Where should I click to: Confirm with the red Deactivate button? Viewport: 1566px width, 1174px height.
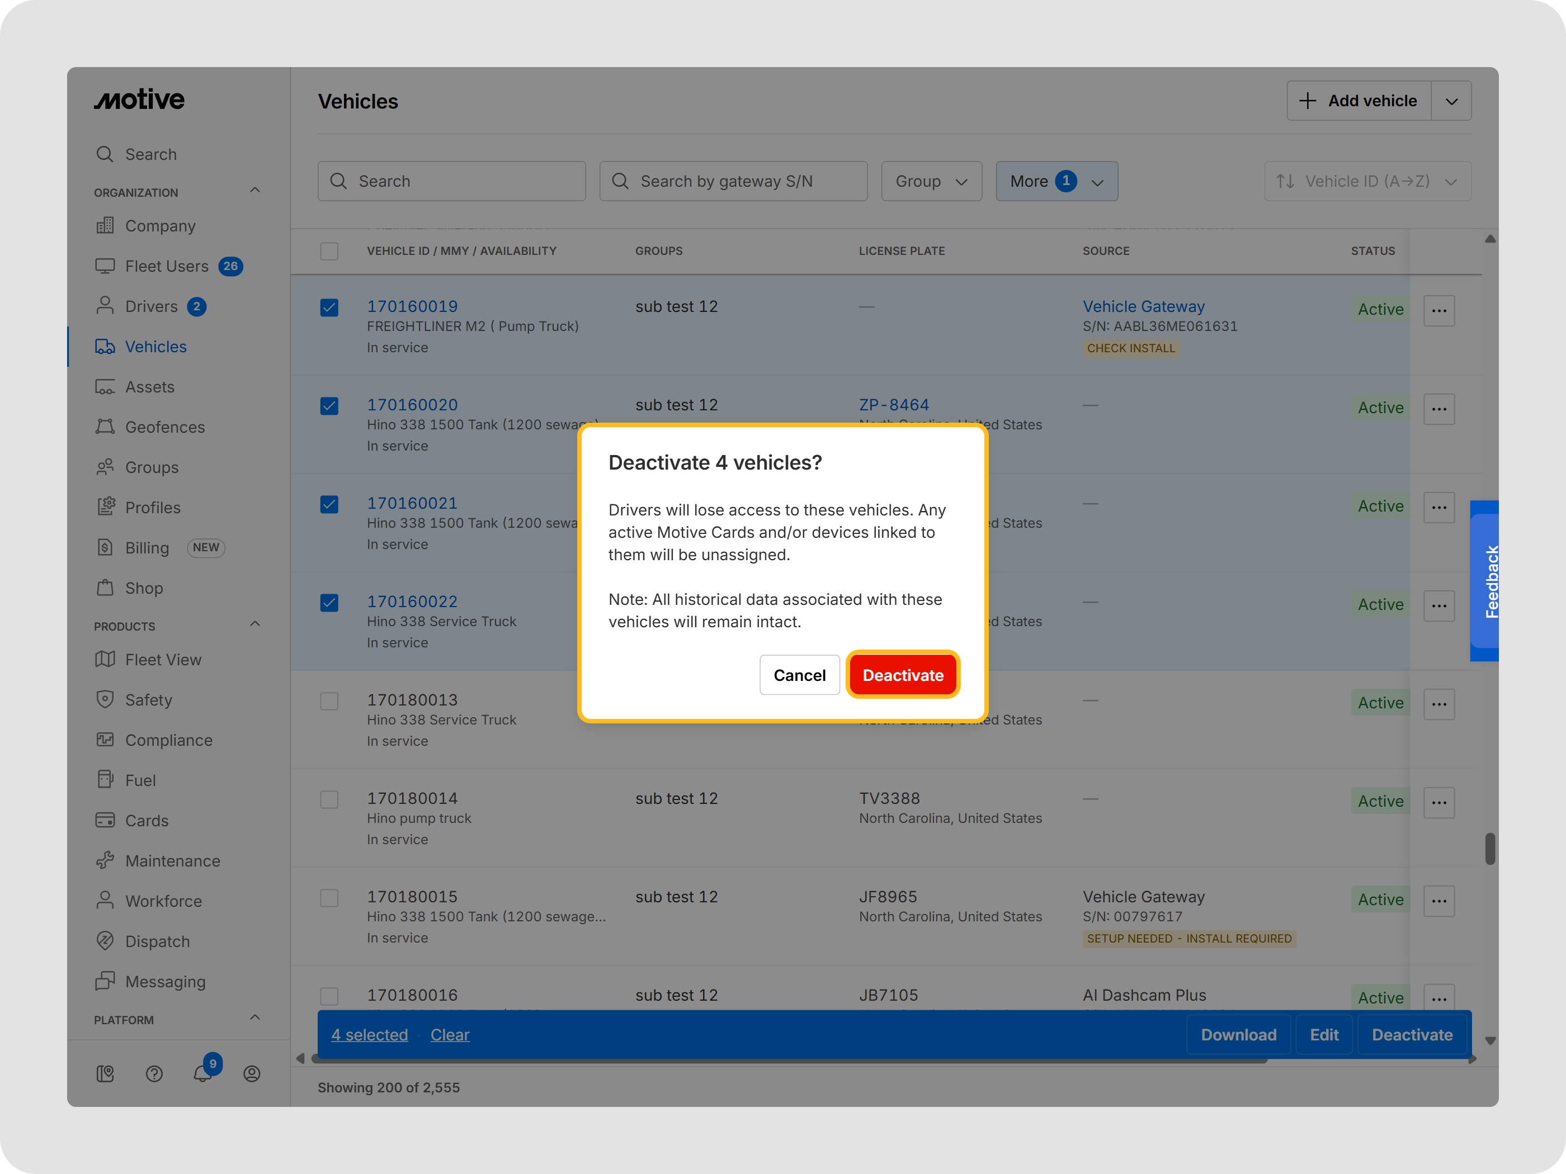point(903,674)
